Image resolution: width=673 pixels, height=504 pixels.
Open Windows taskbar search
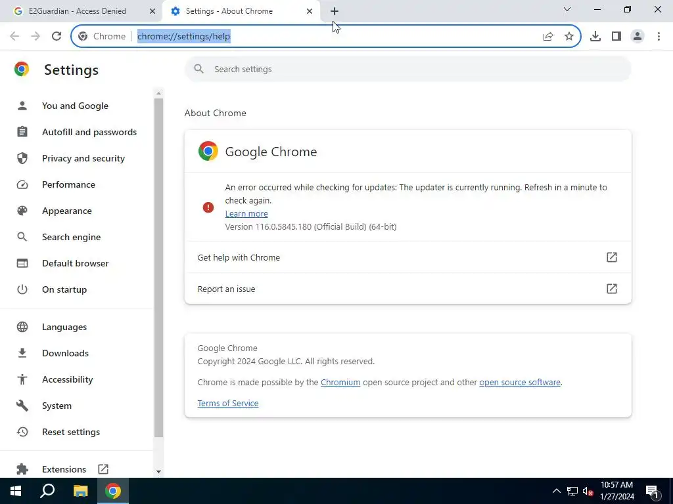(x=47, y=491)
